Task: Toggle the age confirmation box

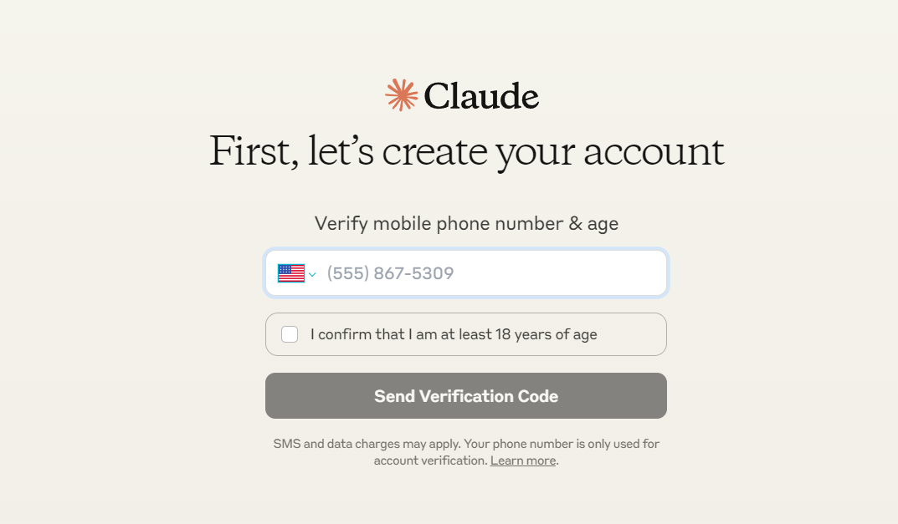Action: click(290, 334)
